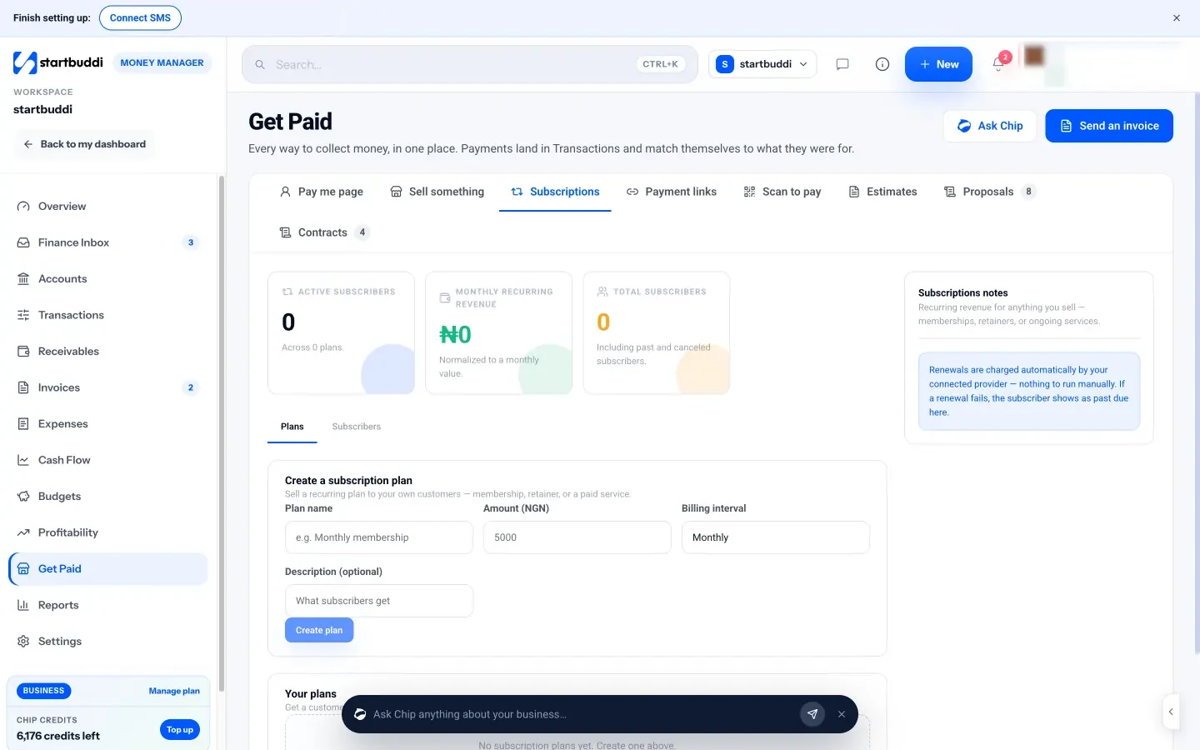Switch to the Subscribers sub-tab
Image resolution: width=1200 pixels, height=750 pixels.
point(357,427)
